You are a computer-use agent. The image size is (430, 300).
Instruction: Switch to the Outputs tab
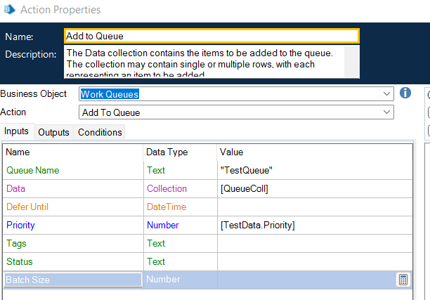53,132
